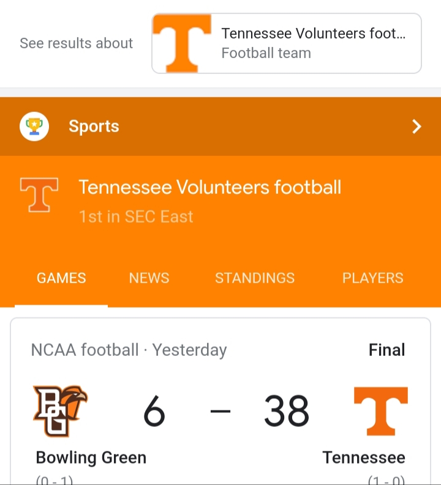Tap the Sports trophy icon

point(34,127)
